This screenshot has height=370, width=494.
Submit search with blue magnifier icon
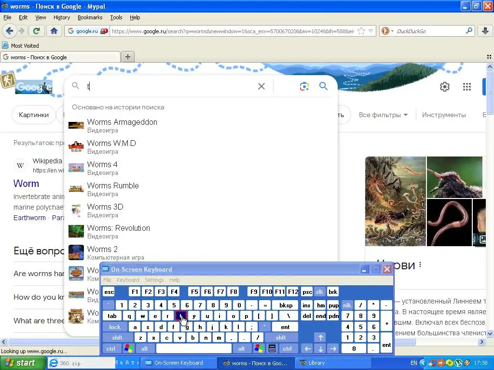point(323,86)
